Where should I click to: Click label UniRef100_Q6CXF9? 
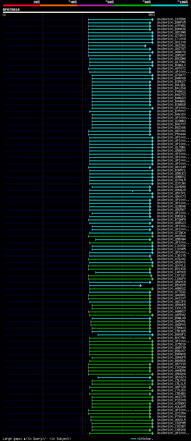point(171,302)
